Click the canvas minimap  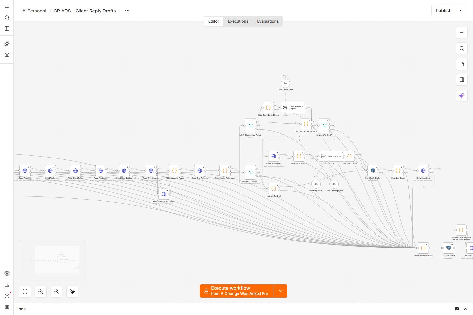click(x=52, y=260)
